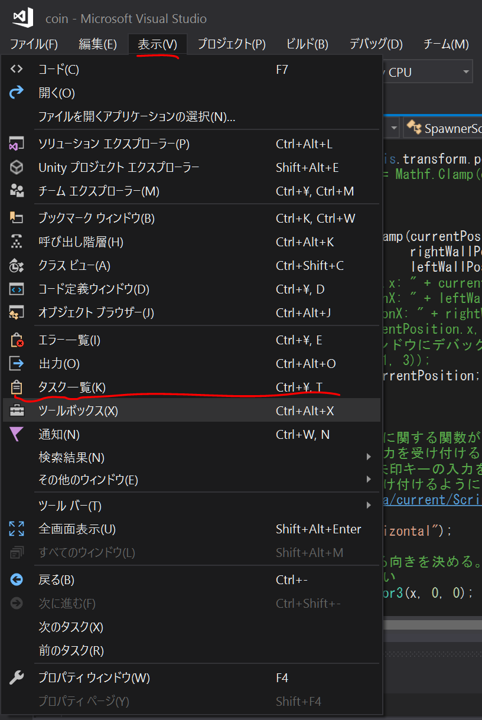Click the 全画面表示 expand arrows icon
The image size is (482, 720).
click(17, 529)
